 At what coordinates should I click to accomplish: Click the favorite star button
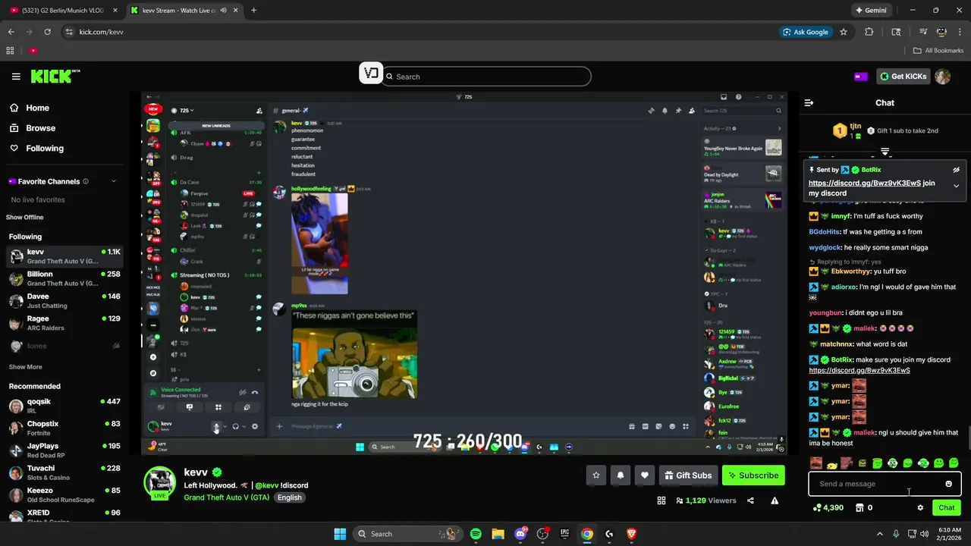(596, 475)
